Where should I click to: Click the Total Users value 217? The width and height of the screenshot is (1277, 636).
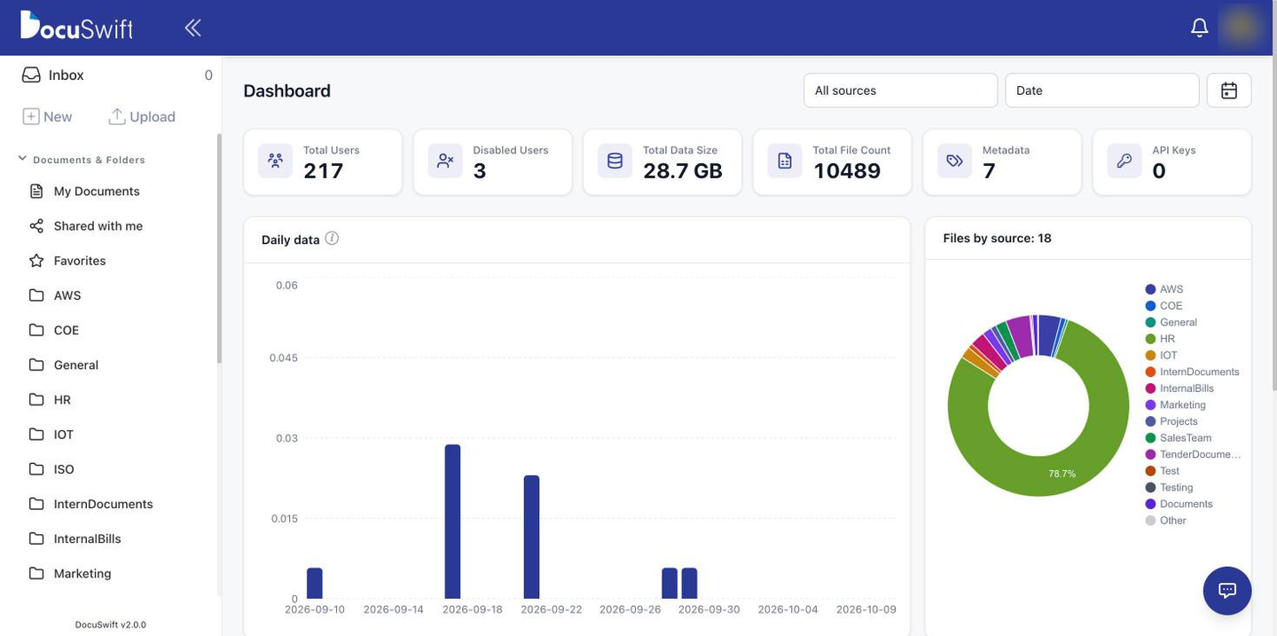[x=323, y=171]
